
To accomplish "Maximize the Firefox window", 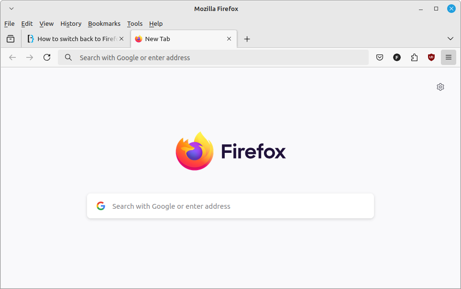I will (x=436, y=9).
